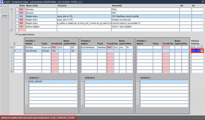Screen dimensions: 205x120
Task: Click scroll down arrow beside Č. column
Action: click(x=11, y=71)
